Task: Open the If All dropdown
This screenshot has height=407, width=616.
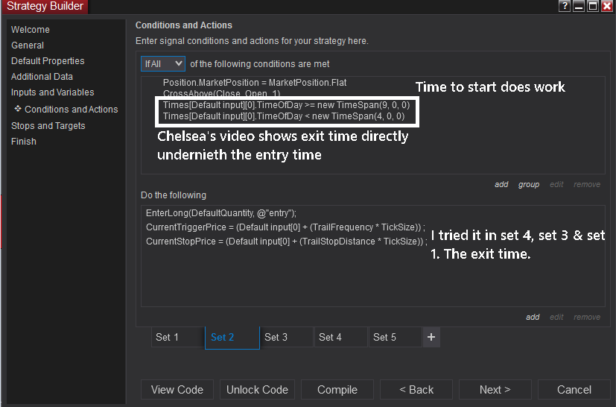Action: (162, 64)
